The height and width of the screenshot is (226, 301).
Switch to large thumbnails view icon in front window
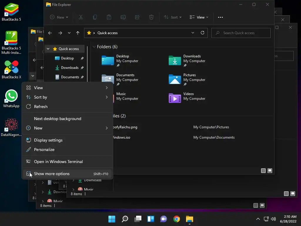pos(270,171)
